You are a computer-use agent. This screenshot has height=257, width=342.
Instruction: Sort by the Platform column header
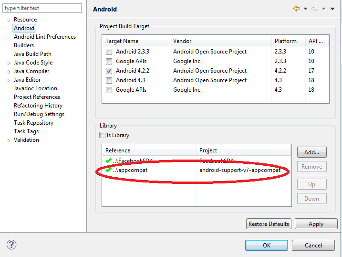pyautogui.click(x=289, y=41)
